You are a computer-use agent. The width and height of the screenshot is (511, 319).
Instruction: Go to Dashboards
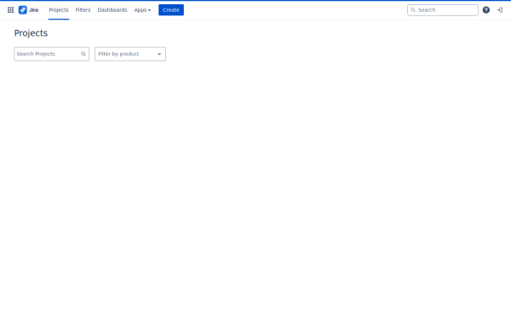click(x=112, y=10)
